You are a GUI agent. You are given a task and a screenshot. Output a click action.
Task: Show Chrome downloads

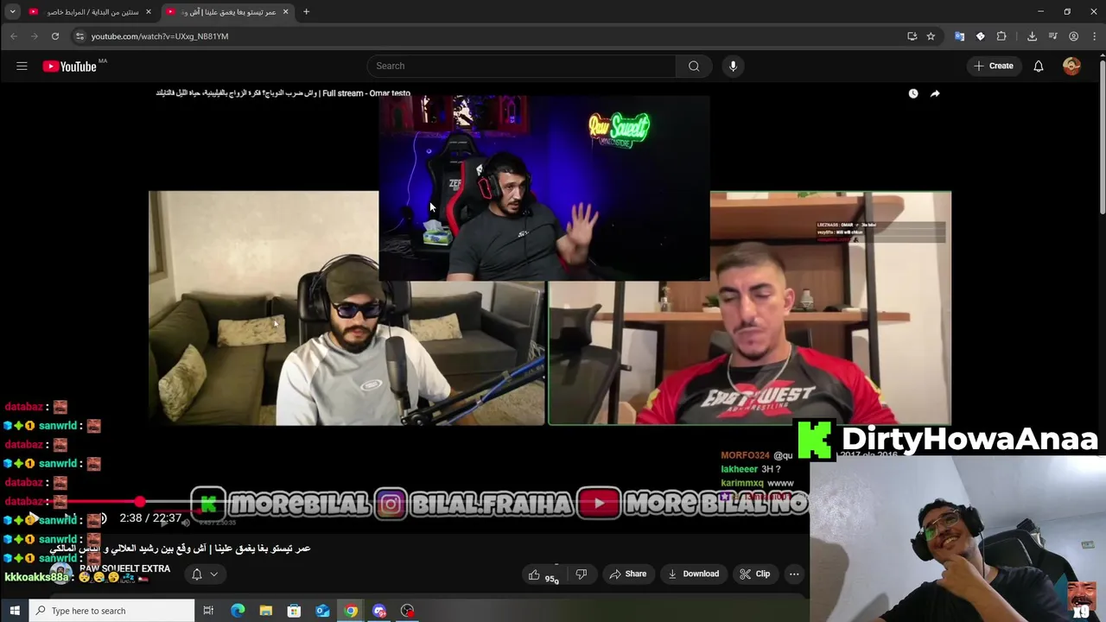[1032, 36]
